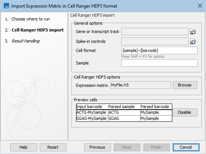
Task: Browse for a Gene or transcript track
Action: click(193, 31)
